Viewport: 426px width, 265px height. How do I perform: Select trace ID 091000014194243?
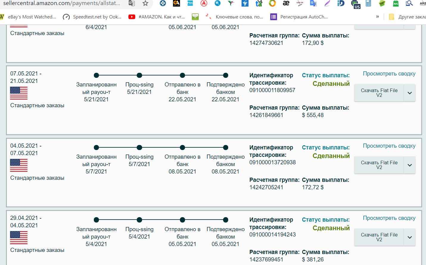[x=273, y=234]
